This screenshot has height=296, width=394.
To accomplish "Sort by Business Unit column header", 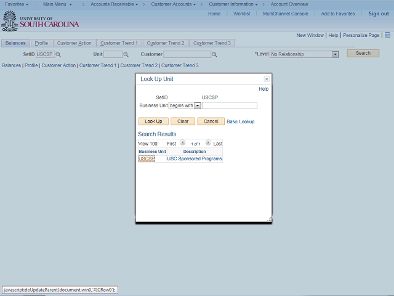I will [152, 152].
